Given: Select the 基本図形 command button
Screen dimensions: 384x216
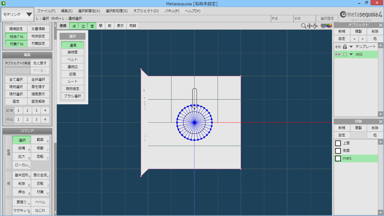Looking at the screenshot, I should tap(21, 175).
